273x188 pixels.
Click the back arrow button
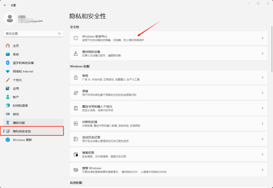coord(5,5)
